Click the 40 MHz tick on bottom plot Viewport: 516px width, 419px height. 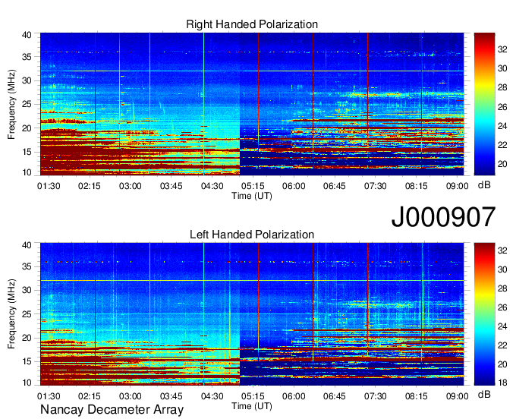(x=27, y=245)
